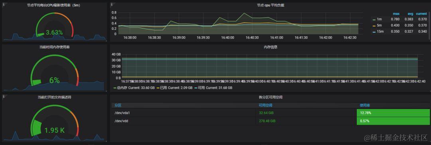
Task: Toggle the 1m series label in load legend
Action: point(380,19)
